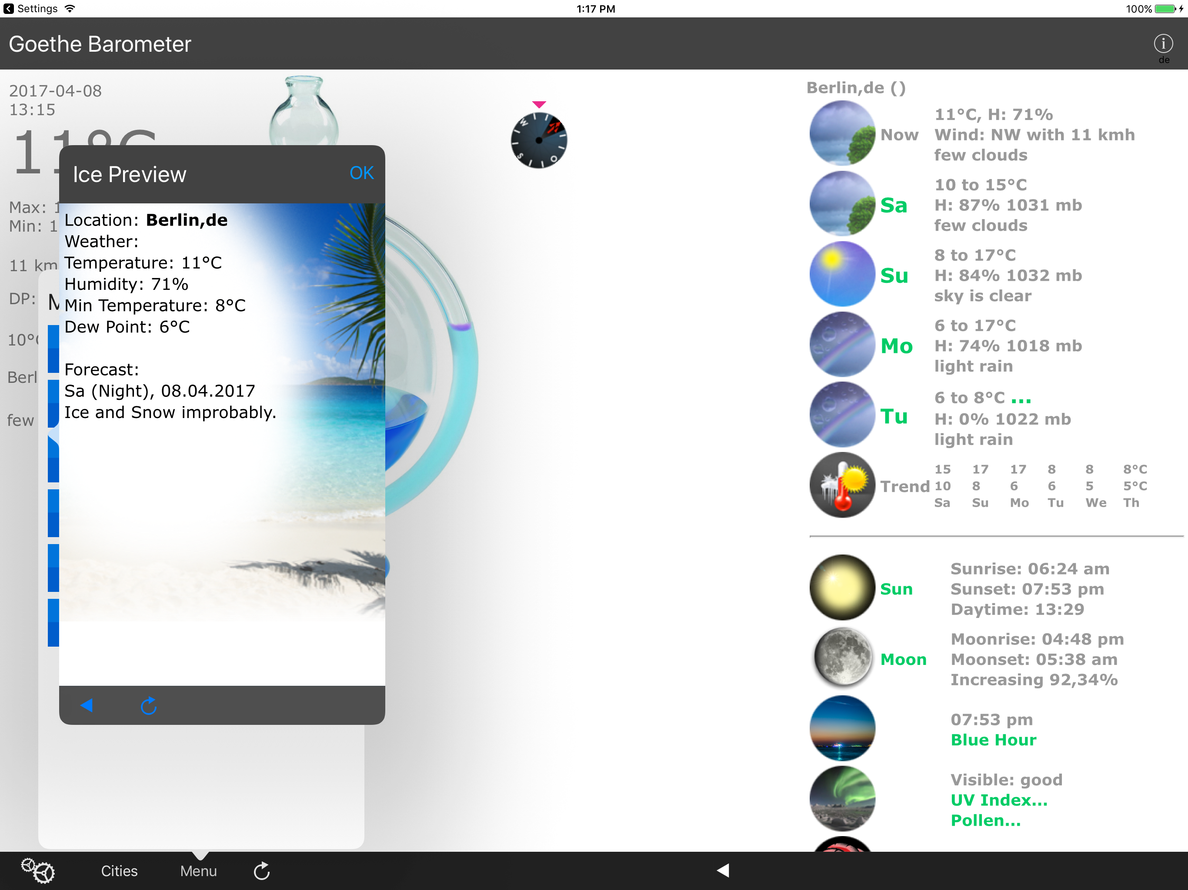Tap the refresh icon in bottom toolbar

pyautogui.click(x=261, y=871)
